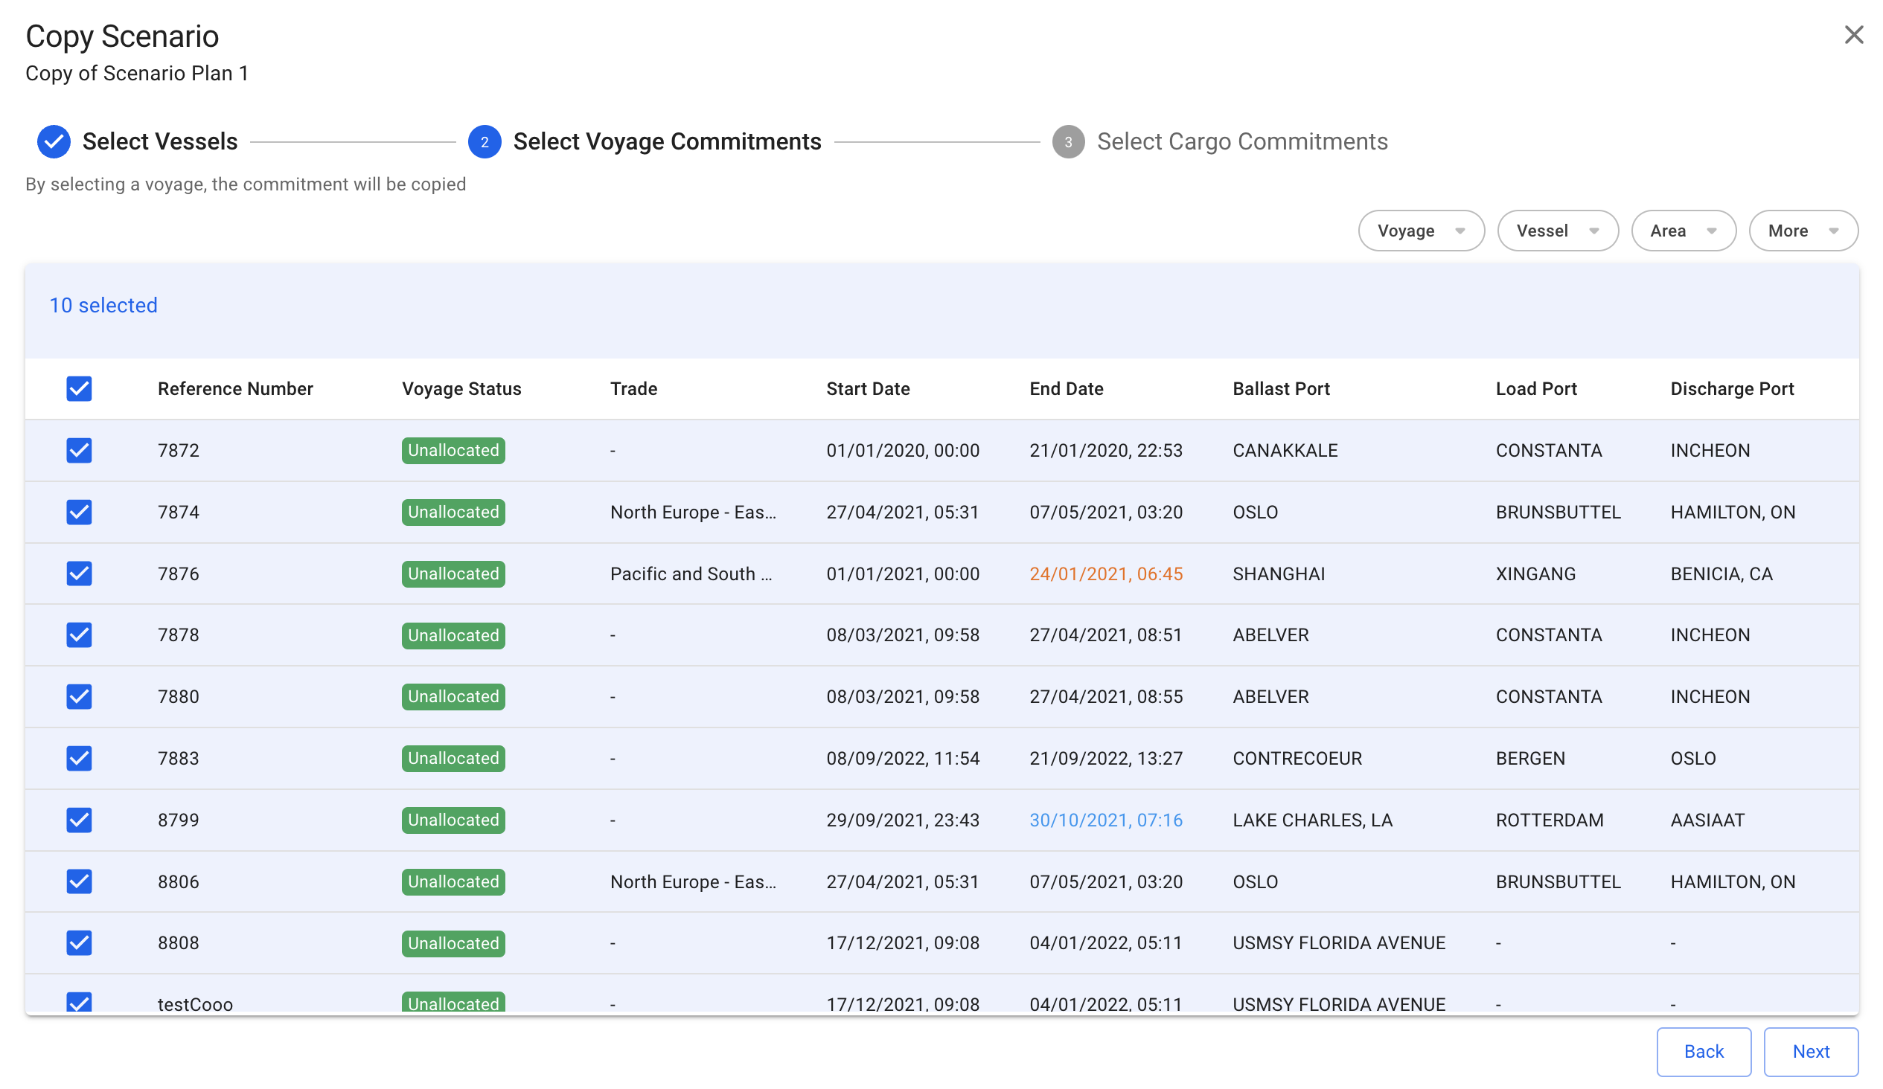This screenshot has height=1089, width=1883.
Task: Jump to Select Cargo Commitments step
Action: [x=1242, y=142]
